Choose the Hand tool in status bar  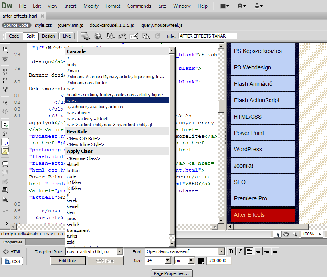286,234
